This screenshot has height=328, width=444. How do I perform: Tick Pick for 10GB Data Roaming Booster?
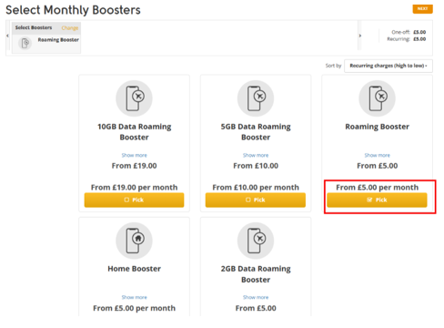[134, 200]
